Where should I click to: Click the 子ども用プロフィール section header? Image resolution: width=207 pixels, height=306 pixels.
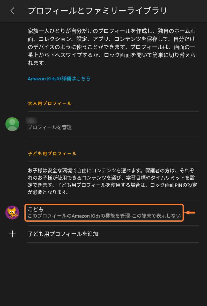pyautogui.click(x=52, y=154)
